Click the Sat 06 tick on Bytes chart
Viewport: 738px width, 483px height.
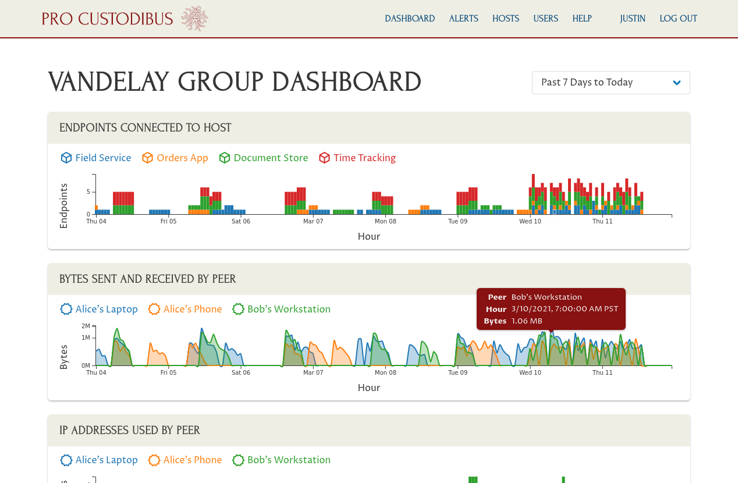tap(241, 372)
